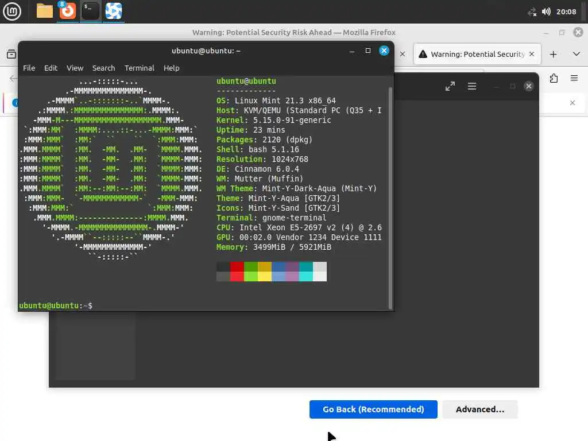Viewport: 588px width, 441px height.
Task: Expand the Firefox list all tabs chevron
Action: 577,54
